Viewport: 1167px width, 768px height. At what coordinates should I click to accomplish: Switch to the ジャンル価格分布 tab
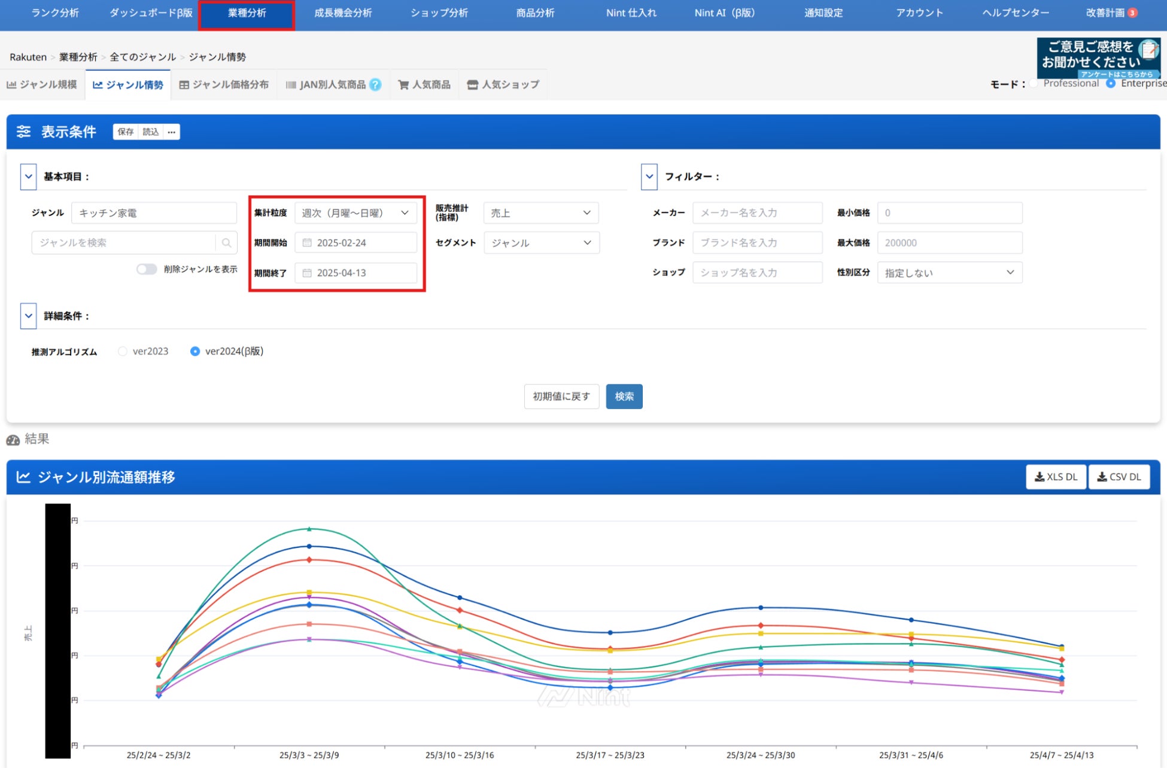click(x=224, y=85)
